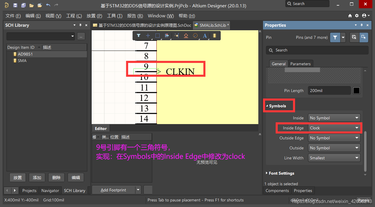Image resolution: width=375 pixels, height=207 pixels.
Task: Open the Window (W) menu
Action: (x=161, y=16)
